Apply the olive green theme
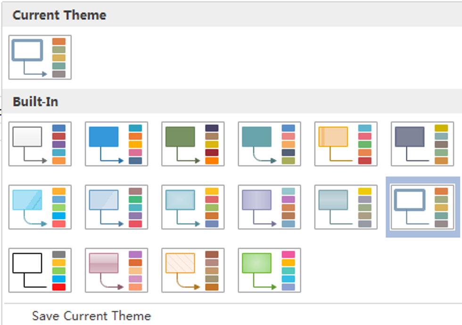This screenshot has height=325, width=462. coord(193,144)
